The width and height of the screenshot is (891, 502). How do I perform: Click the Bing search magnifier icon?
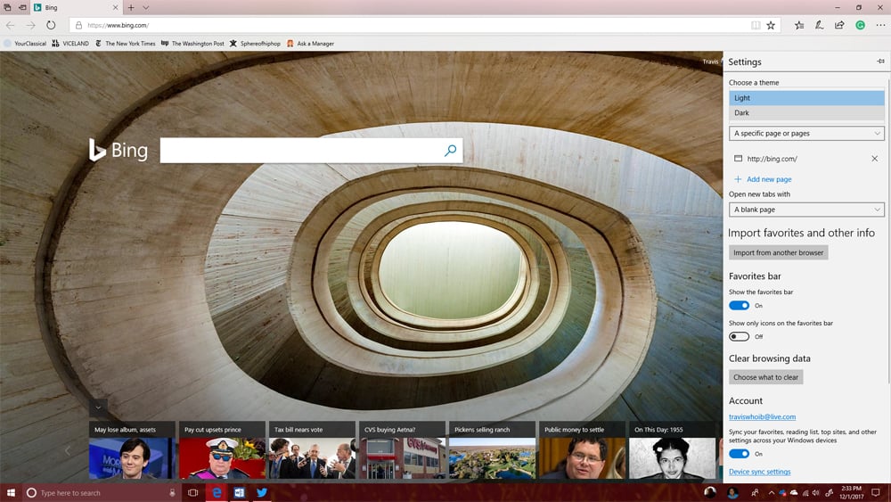tap(450, 151)
